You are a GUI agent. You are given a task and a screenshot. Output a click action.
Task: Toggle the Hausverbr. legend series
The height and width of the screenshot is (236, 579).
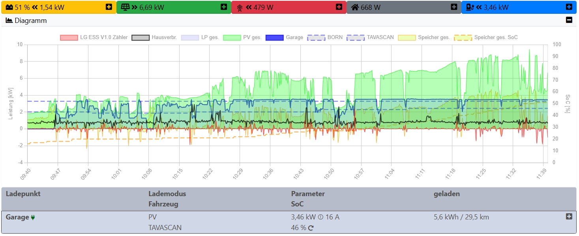(x=154, y=37)
